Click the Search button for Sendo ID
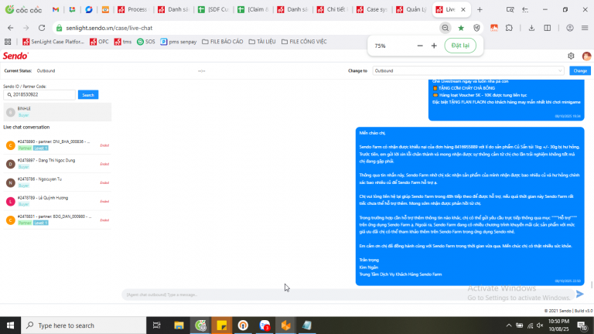Screen dimensions: 594x334 point(88,94)
